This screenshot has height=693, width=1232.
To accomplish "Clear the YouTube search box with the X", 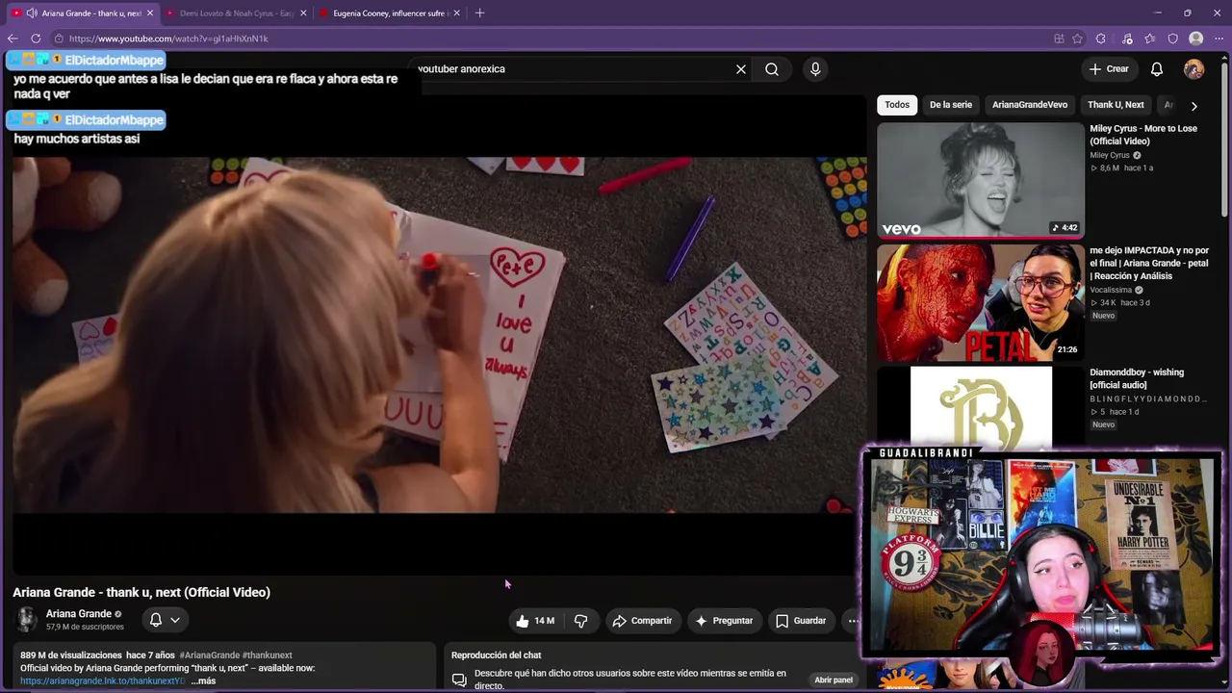I will click(x=741, y=69).
